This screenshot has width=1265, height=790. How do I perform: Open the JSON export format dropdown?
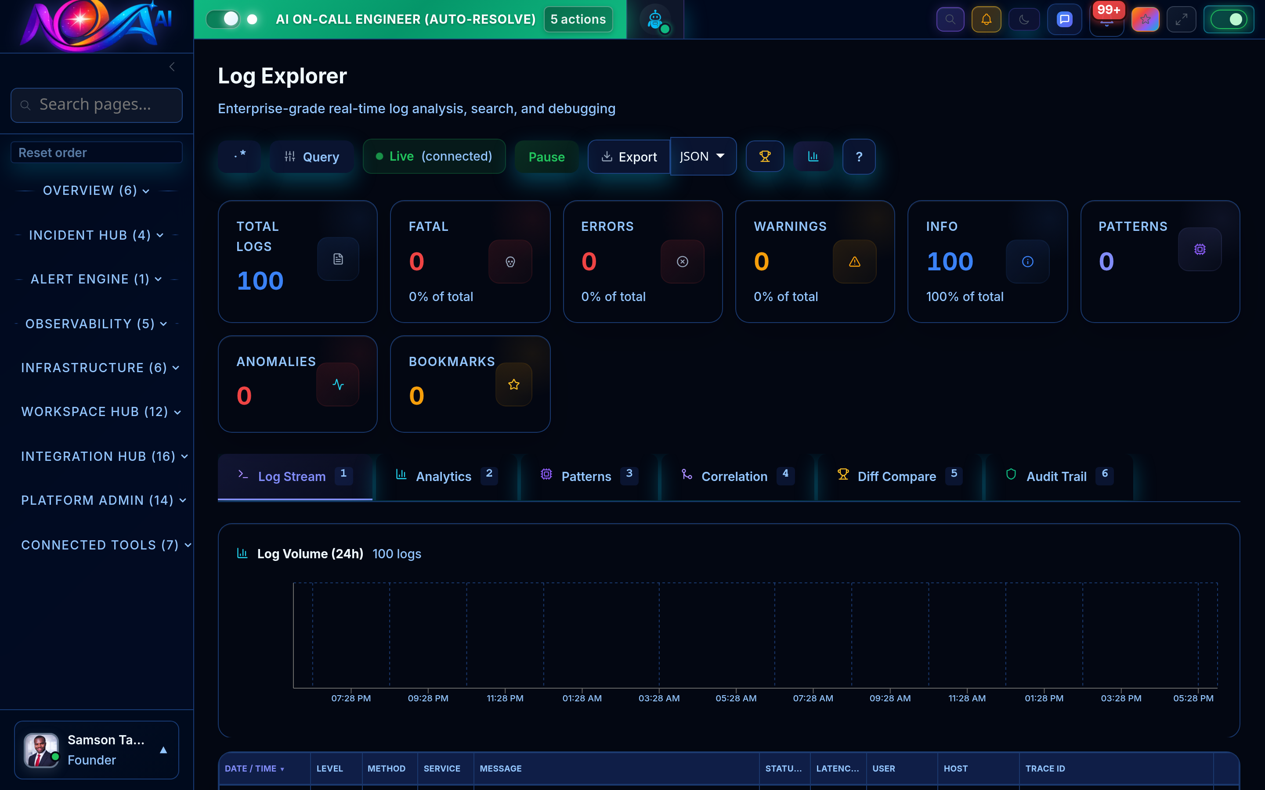(x=702, y=156)
